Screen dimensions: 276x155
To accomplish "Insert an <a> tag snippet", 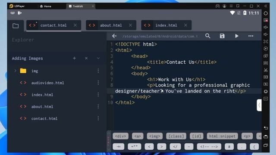I will [138, 136].
